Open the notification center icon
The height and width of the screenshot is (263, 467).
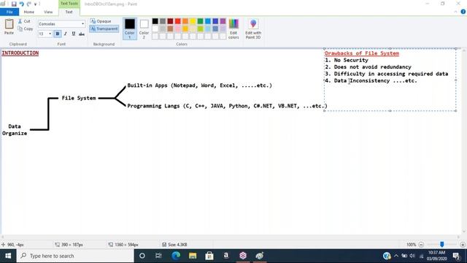[456, 256]
